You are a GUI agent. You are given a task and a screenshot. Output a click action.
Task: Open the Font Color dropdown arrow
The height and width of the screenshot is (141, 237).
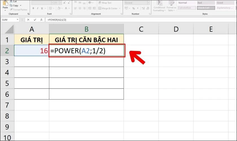[69, 8]
